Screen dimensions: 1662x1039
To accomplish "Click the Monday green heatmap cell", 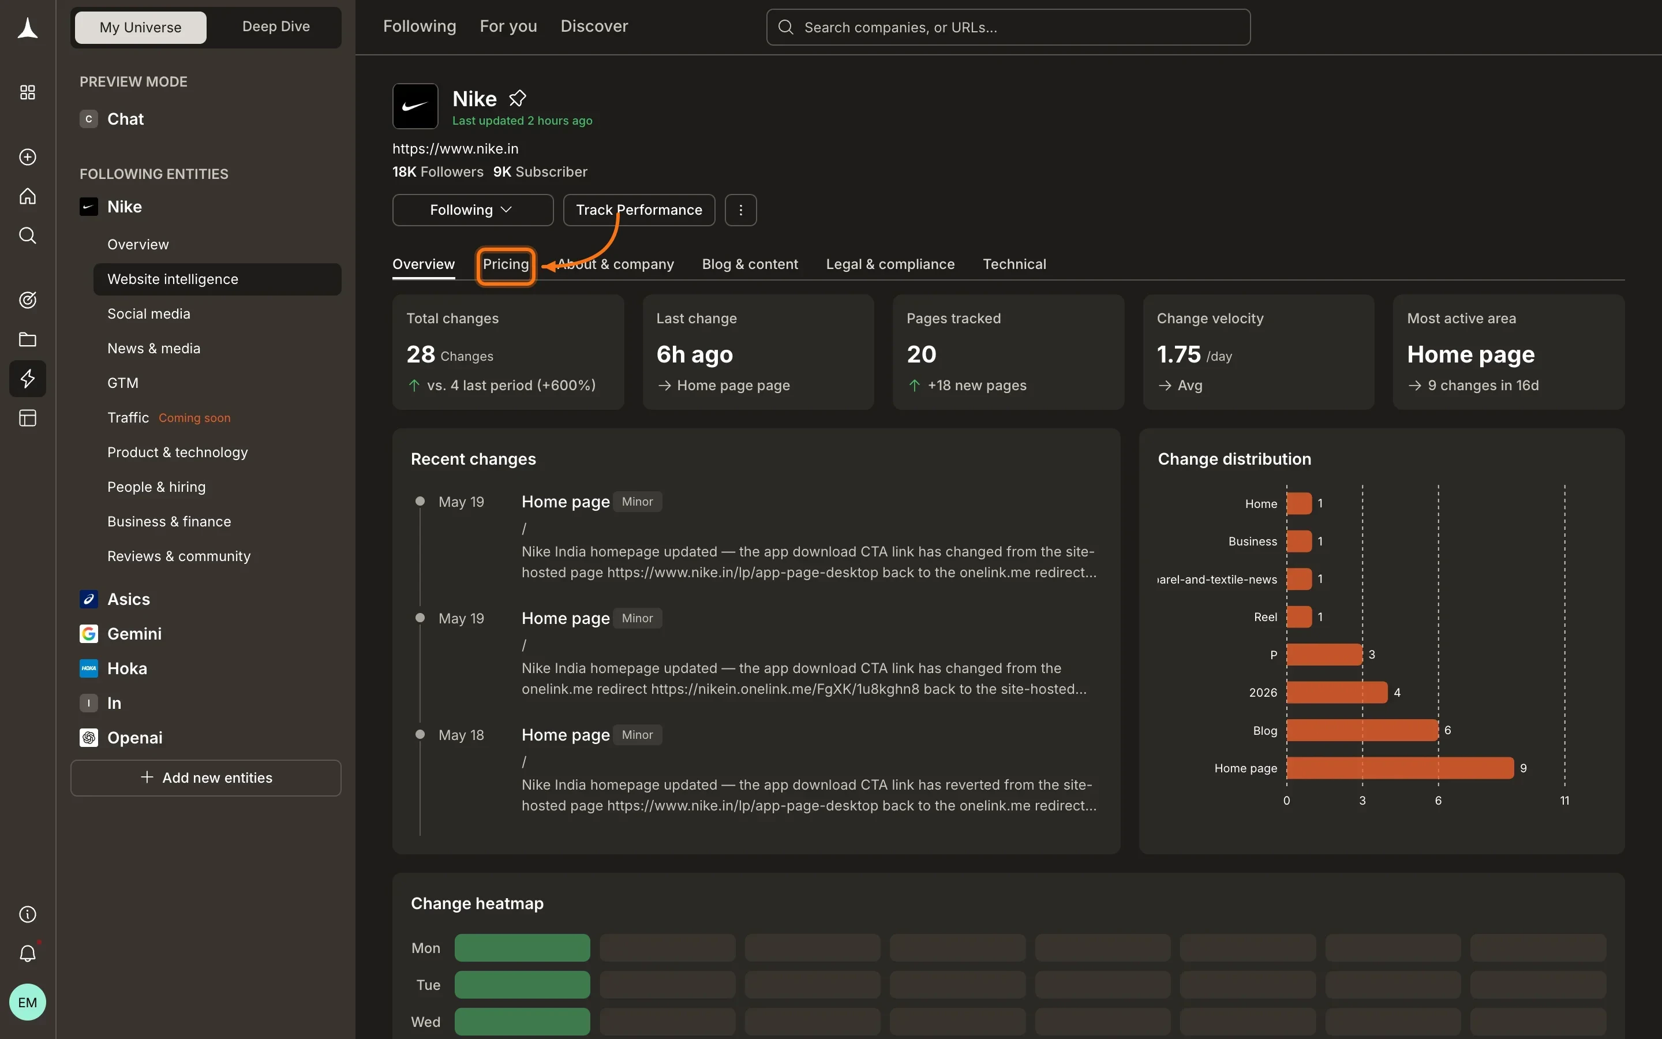I will coord(522,948).
